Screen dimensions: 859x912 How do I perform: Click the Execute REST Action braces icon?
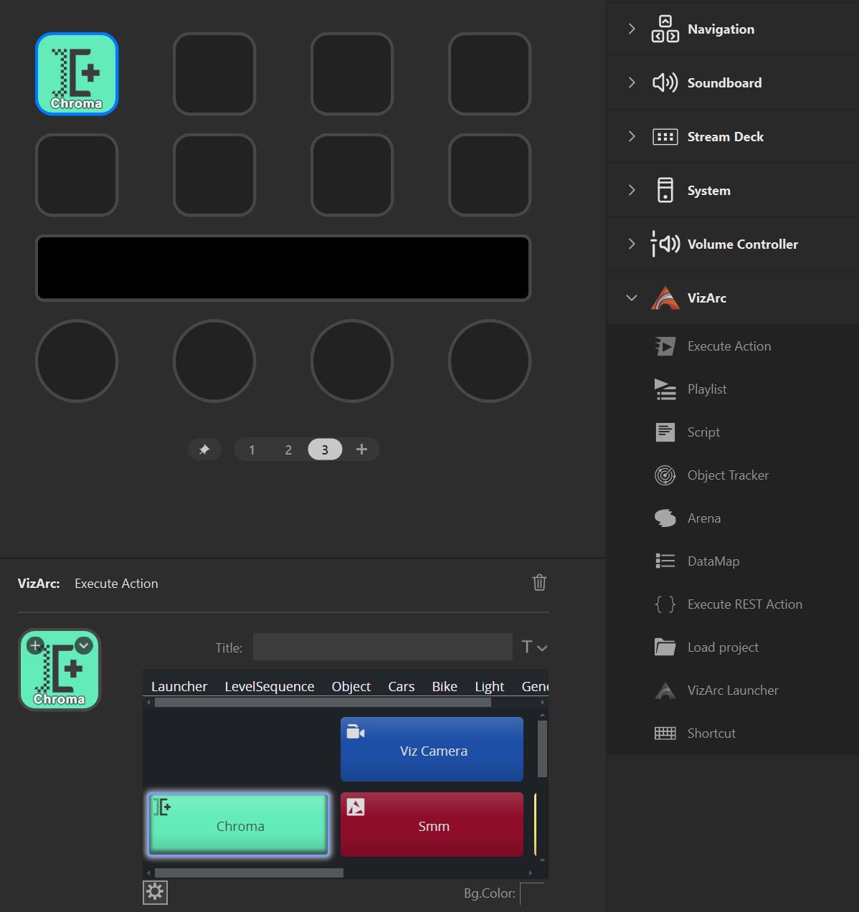665,604
